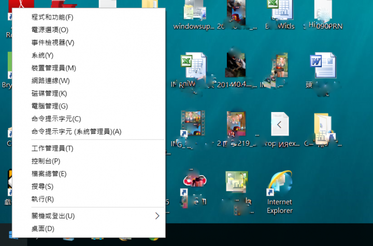This screenshot has width=373, height=246.
Task: Select folder icon below the Word document
Action: [x=323, y=129]
